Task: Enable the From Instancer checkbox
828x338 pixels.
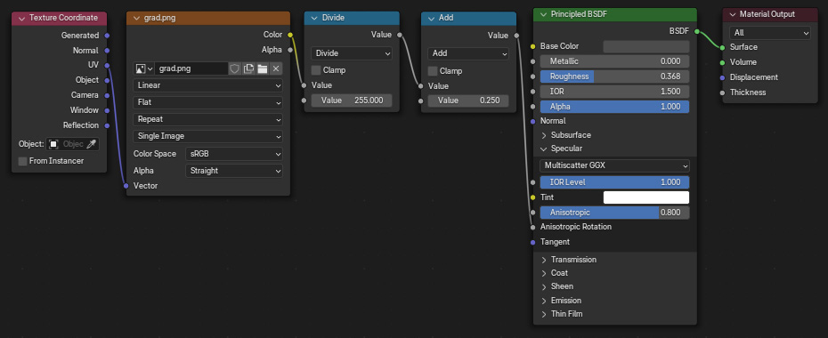Action: coord(23,161)
